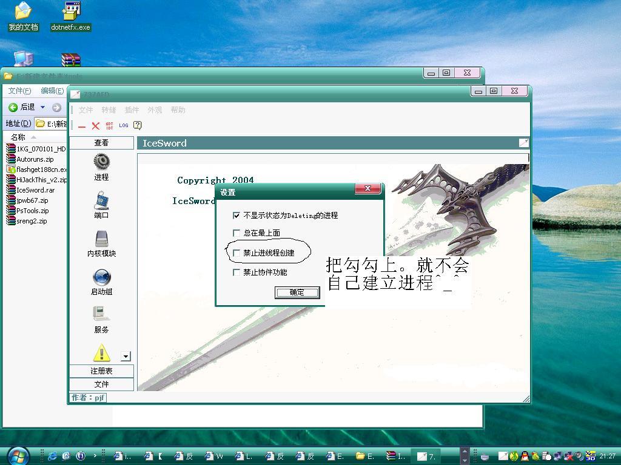
Task: Click Explorer forward arrow button
Action: pos(56,107)
